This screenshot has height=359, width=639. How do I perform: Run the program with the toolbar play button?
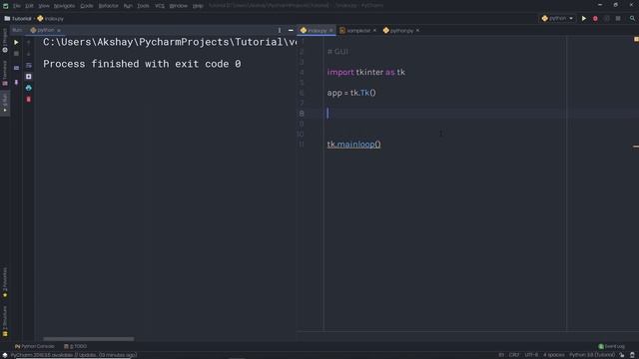(584, 18)
